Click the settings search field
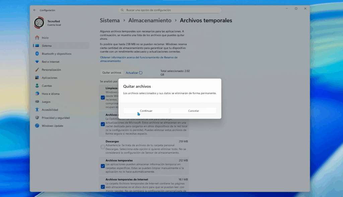 click(169, 10)
